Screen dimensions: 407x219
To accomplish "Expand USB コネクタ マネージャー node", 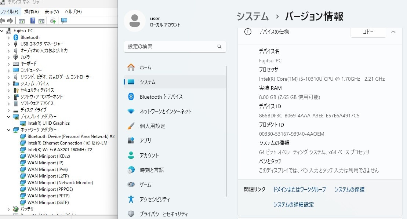I will point(8,44).
